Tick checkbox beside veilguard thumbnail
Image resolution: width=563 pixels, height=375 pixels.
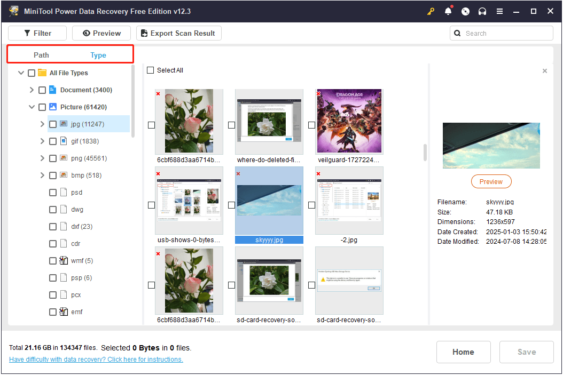(x=311, y=125)
